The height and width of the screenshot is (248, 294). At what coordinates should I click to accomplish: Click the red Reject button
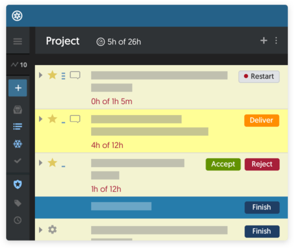[x=262, y=164]
